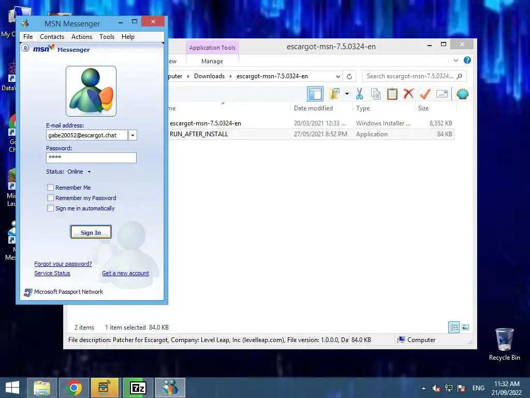Open the Service Status link
This screenshot has height=398, width=530.
[x=52, y=273]
